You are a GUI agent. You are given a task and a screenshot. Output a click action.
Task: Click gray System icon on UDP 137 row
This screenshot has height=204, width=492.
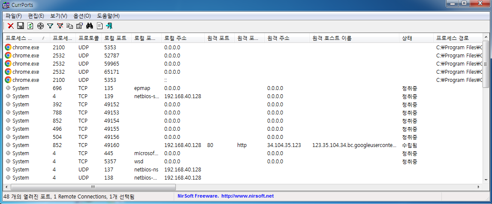pos(8,170)
